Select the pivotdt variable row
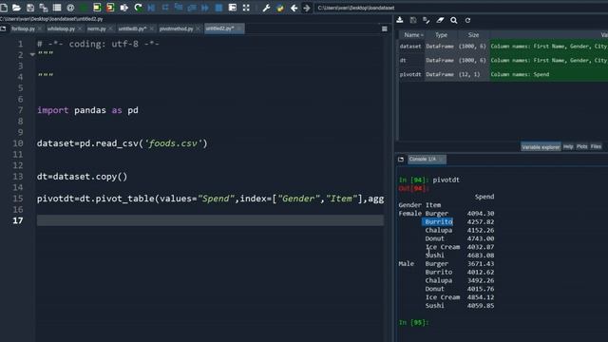 503,74
